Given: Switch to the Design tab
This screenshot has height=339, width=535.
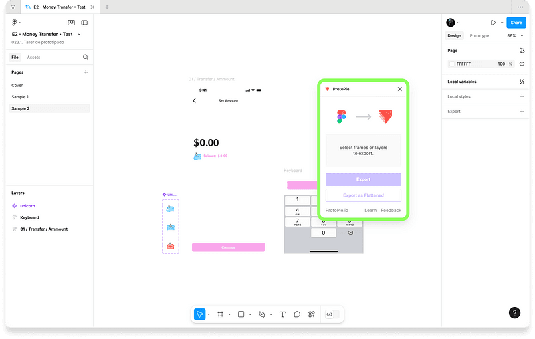Looking at the screenshot, I should point(455,36).
